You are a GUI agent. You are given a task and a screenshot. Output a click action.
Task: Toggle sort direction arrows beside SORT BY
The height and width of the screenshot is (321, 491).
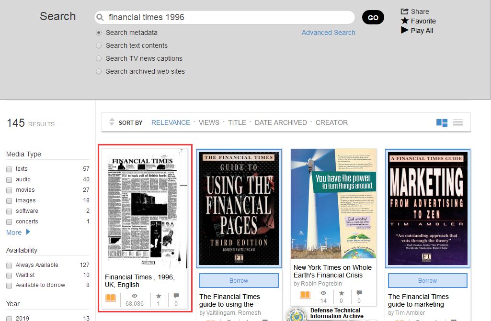coord(112,122)
